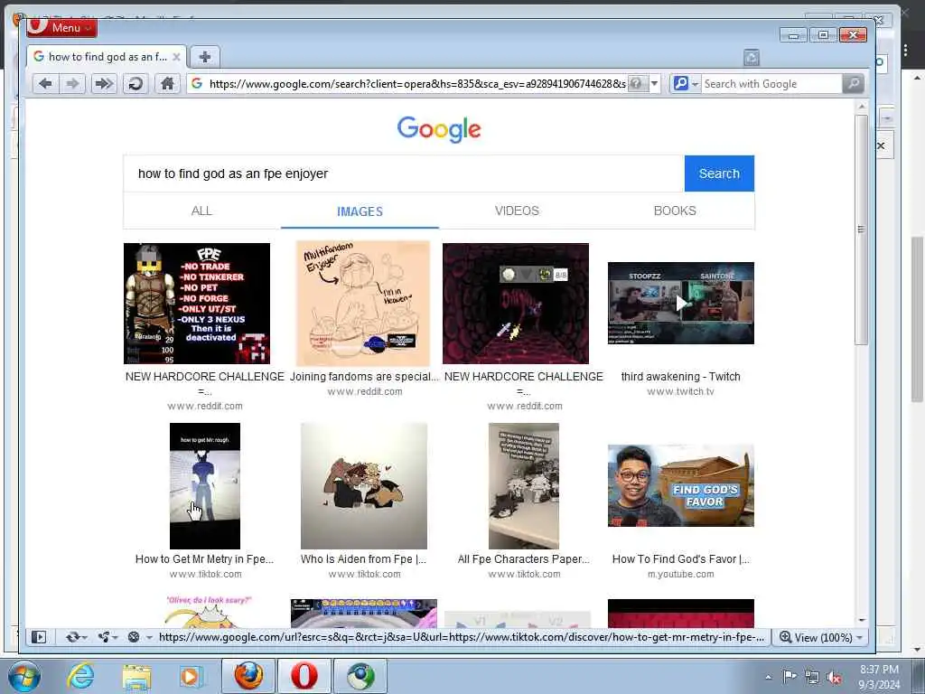925x694 pixels.
Task: Open the address bar history dropdown
Action: [654, 84]
